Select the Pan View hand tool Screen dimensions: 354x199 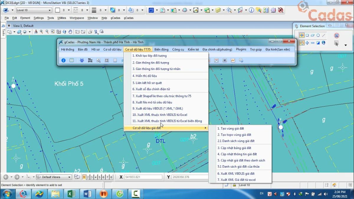pyautogui.click(x=70, y=32)
